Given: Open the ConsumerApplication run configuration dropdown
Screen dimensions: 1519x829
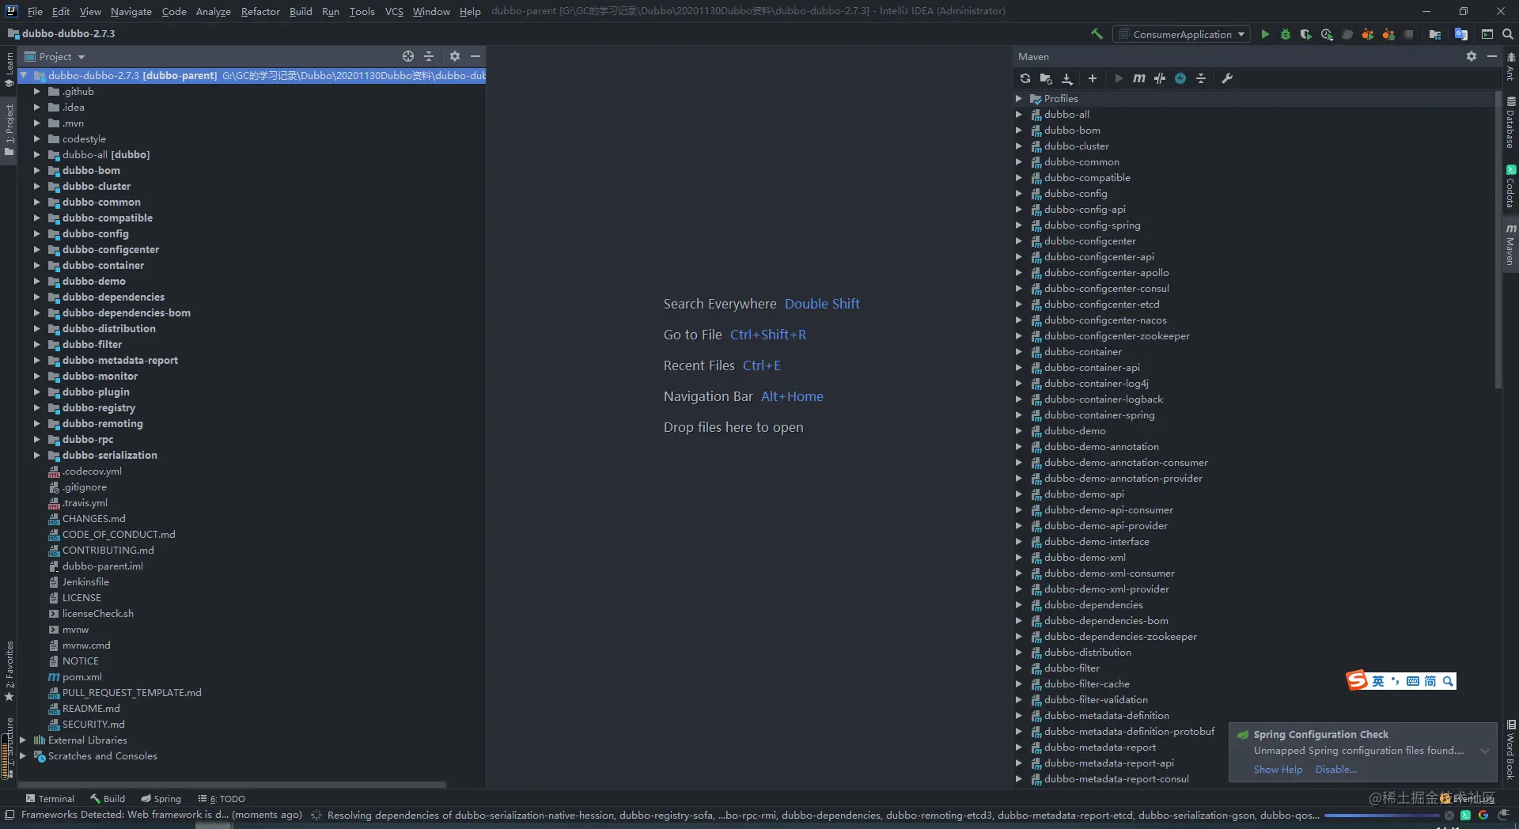Looking at the screenshot, I should (1182, 34).
